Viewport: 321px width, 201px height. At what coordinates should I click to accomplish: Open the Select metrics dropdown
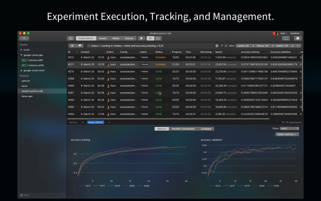pos(287,134)
